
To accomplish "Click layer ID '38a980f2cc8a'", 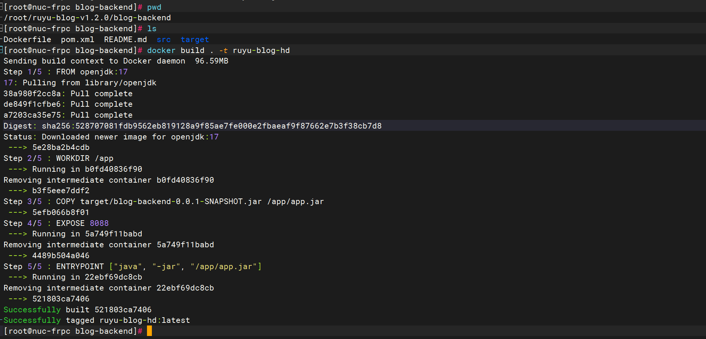I will click(32, 94).
